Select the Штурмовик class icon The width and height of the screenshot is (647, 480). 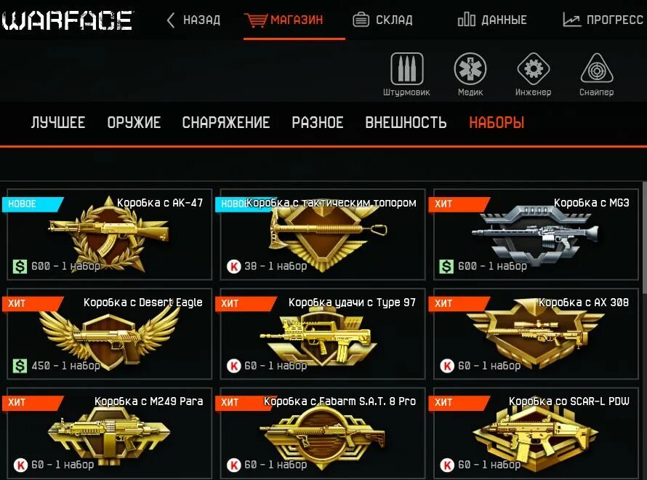click(x=406, y=68)
